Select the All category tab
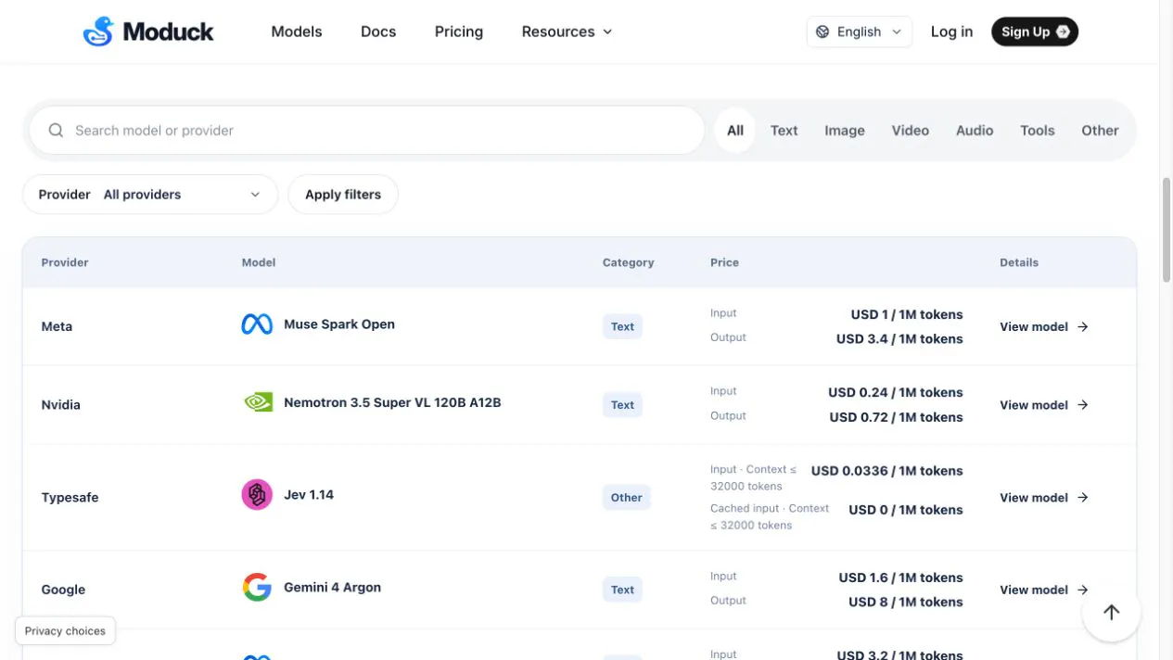 coord(735,131)
